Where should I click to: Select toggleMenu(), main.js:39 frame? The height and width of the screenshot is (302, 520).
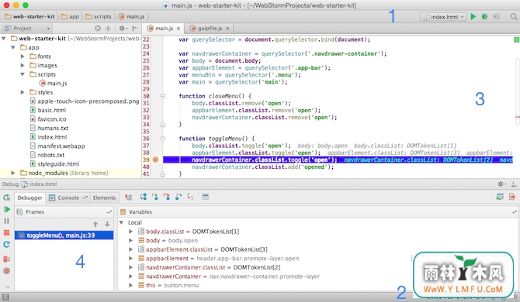click(x=64, y=235)
